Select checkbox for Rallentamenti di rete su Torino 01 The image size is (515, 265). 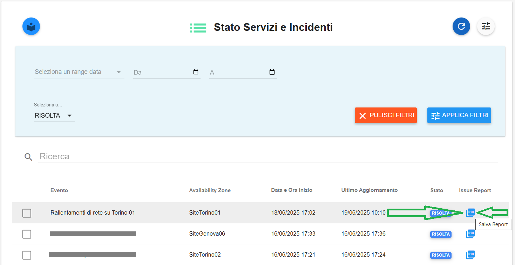point(27,213)
